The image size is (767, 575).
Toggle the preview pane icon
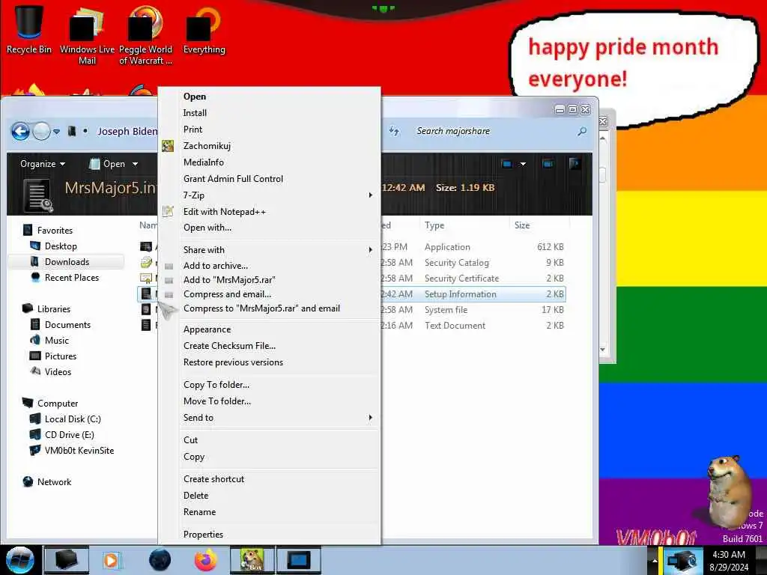(548, 164)
